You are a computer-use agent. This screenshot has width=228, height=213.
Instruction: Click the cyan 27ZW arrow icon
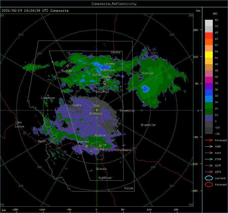tap(209, 159)
